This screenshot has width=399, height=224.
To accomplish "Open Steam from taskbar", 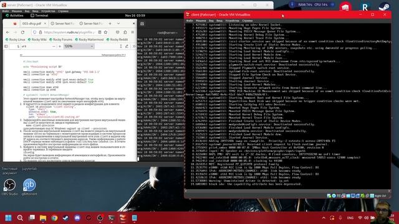I will (65, 218).
